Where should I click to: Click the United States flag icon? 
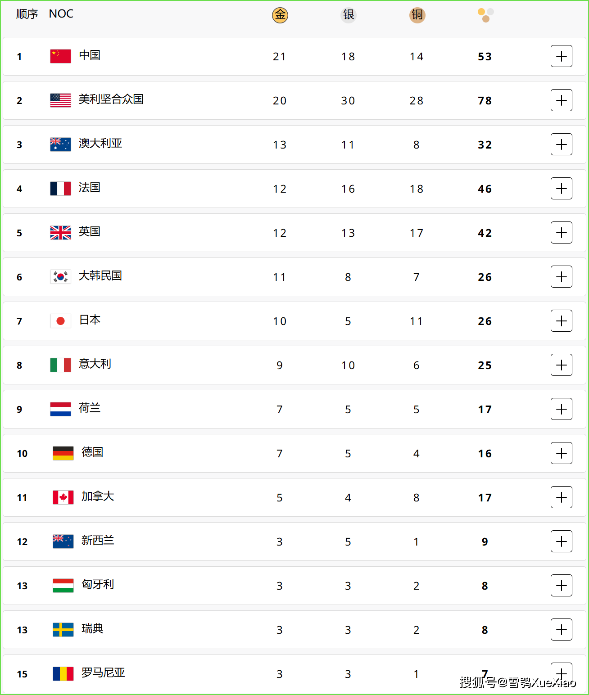(x=60, y=100)
